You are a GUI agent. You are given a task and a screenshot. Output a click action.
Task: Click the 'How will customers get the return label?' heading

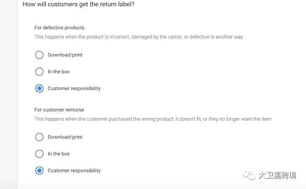78,4
